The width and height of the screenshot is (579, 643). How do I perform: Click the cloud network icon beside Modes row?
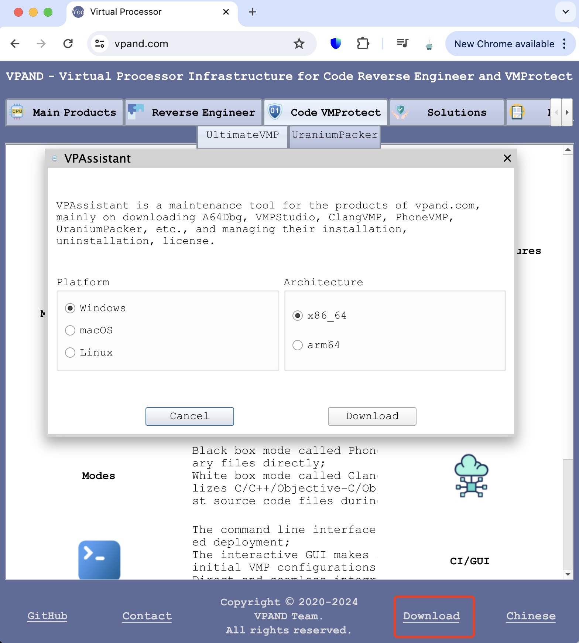click(471, 476)
